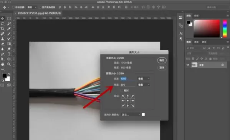The width and height of the screenshot is (230, 140).
Task: Select the 2016622175036.jpg document tab
Action: (x=38, y=13)
